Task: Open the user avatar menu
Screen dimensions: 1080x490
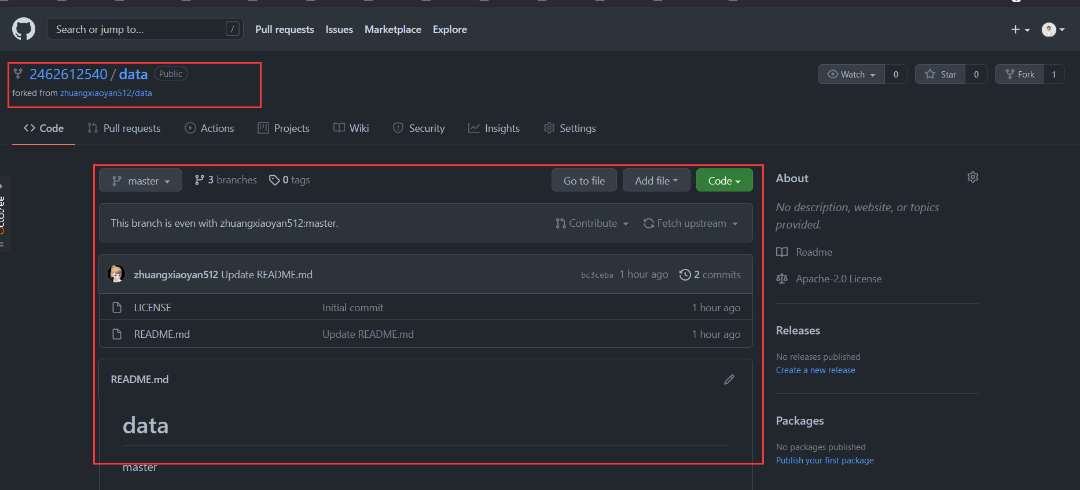Action: point(1053,30)
